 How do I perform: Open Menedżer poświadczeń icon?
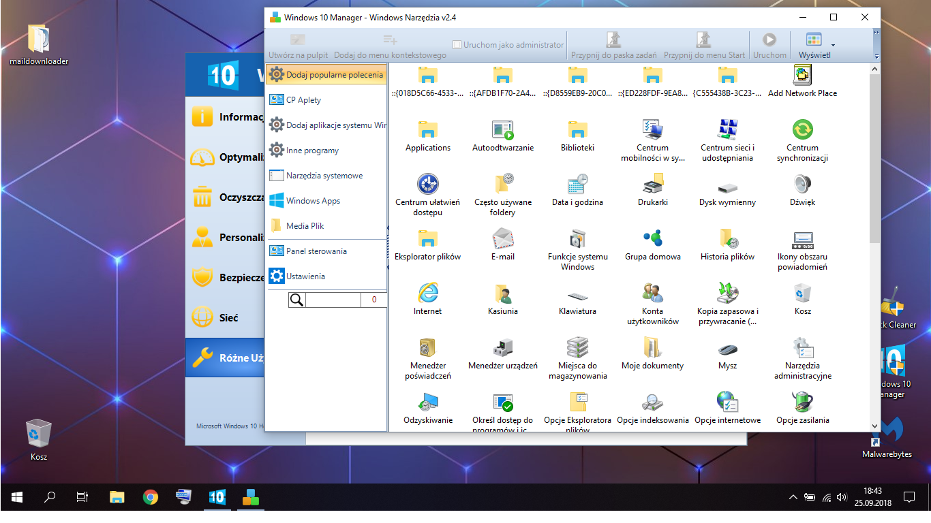(428, 347)
